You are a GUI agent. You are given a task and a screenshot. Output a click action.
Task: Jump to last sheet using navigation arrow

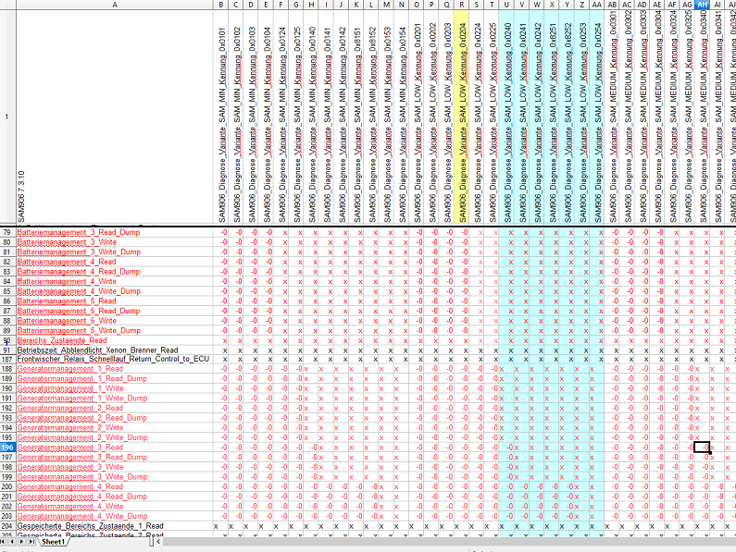[x=32, y=542]
